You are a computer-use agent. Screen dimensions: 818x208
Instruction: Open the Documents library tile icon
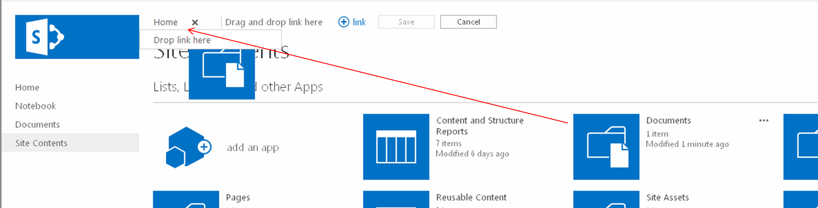click(606, 147)
